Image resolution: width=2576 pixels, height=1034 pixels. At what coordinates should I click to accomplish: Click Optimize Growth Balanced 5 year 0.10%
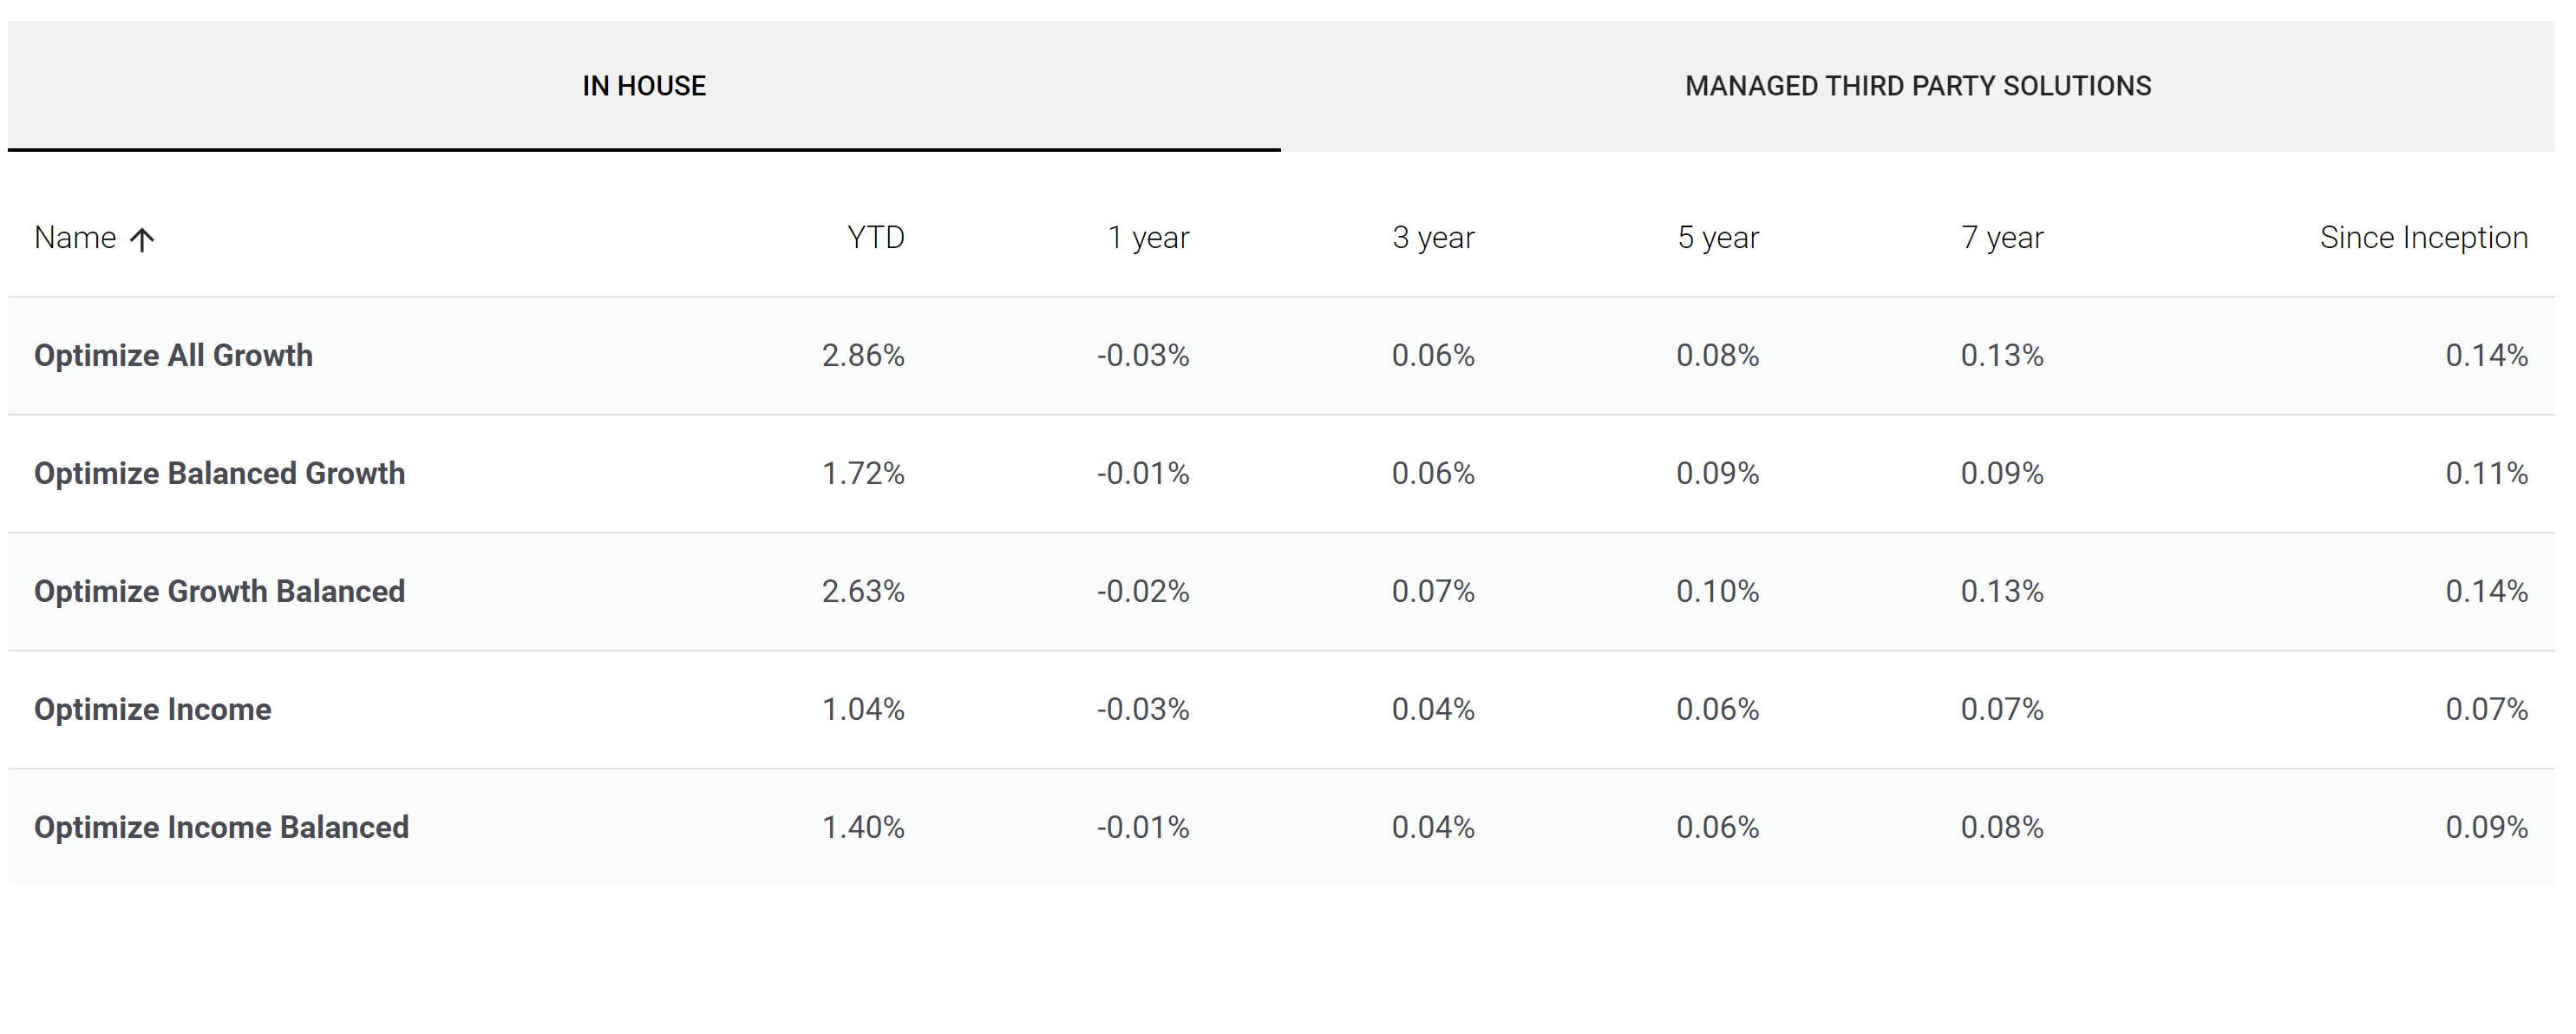click(1717, 592)
